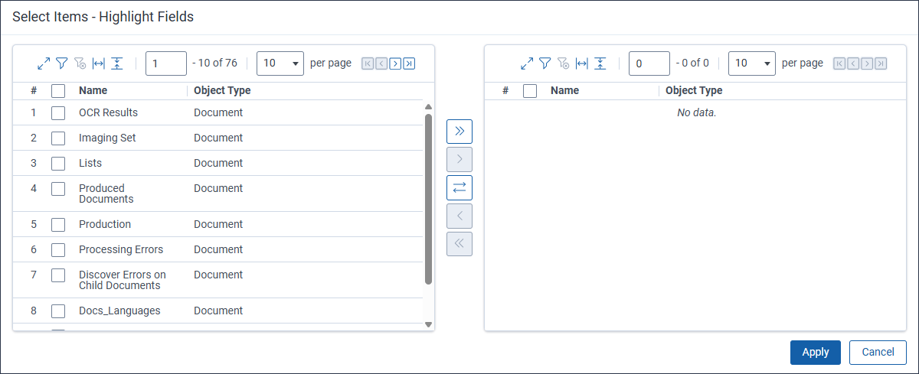Select the Processing Errors item name

point(121,249)
